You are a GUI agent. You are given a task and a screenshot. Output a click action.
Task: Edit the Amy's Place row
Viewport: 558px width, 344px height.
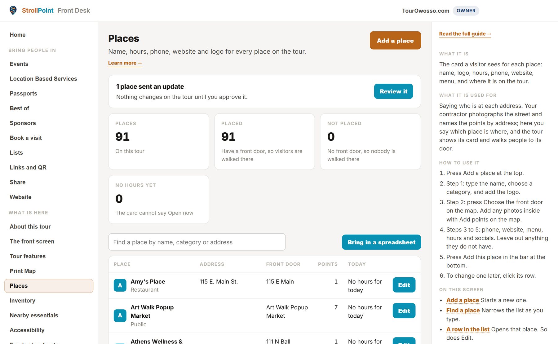pos(404,285)
